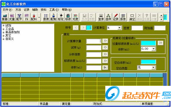171x107 pixels.
Task: Click the 清除 remove toolbar button
Action: [140, 17]
